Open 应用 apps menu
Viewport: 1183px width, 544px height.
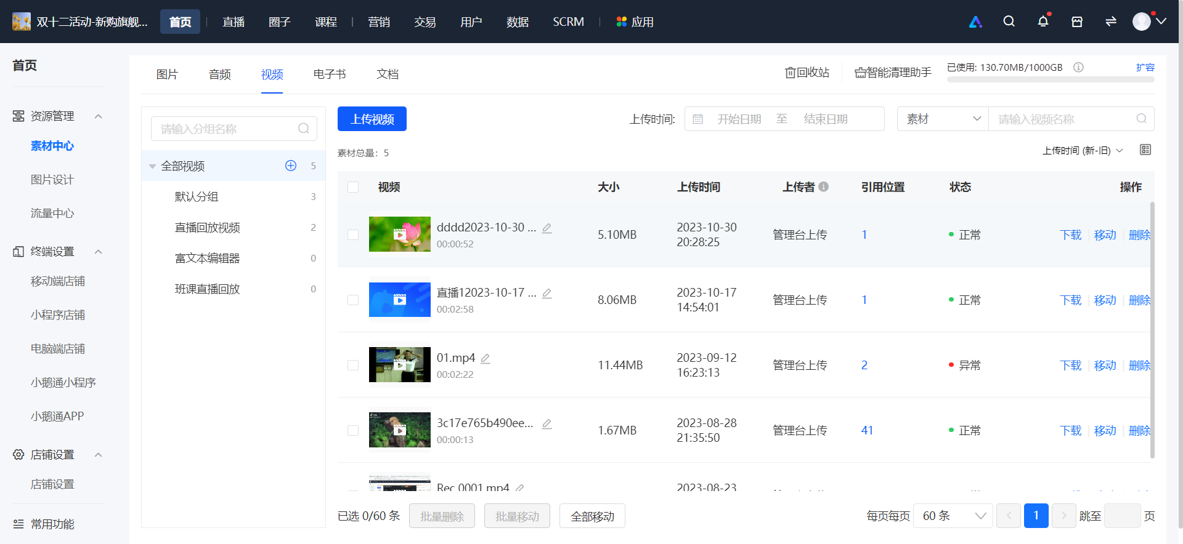pyautogui.click(x=635, y=22)
